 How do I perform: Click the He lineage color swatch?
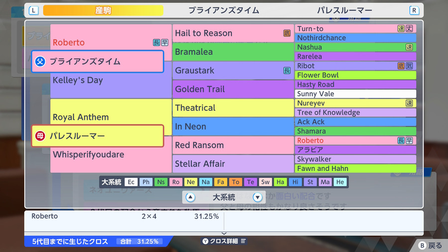click(x=340, y=182)
